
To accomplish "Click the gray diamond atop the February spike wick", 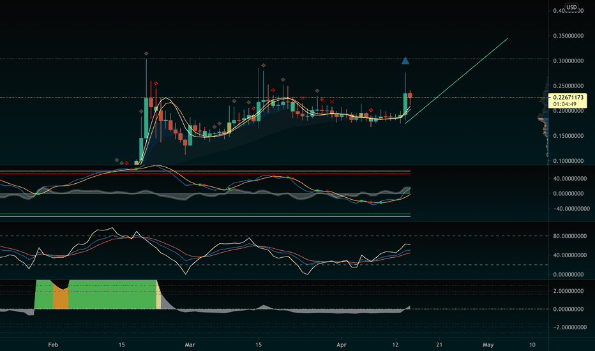I will point(146,54).
